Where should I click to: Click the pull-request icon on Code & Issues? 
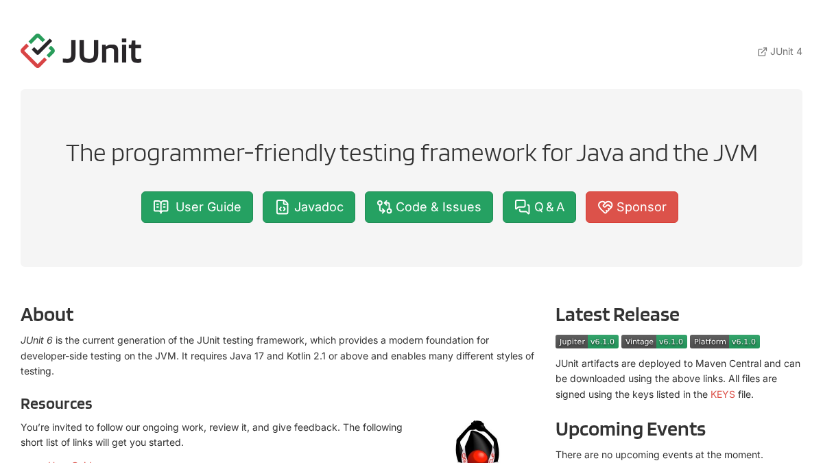click(x=384, y=207)
